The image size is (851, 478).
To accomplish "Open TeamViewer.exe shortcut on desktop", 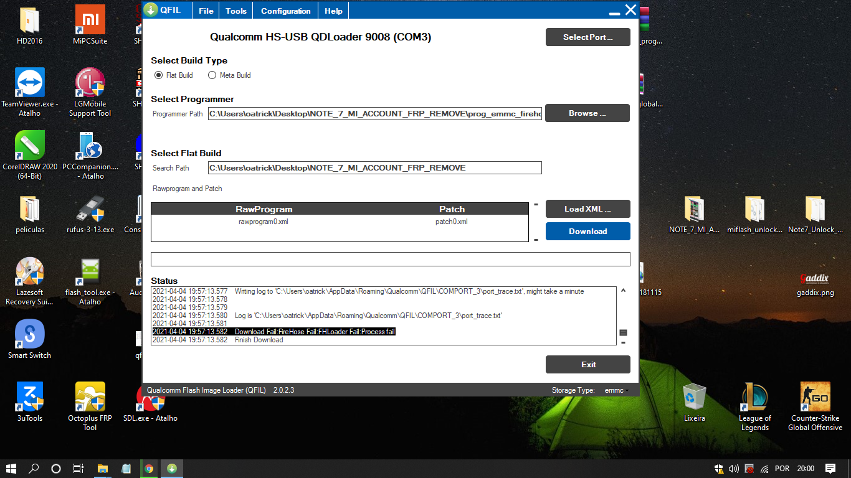I will click(30, 92).
